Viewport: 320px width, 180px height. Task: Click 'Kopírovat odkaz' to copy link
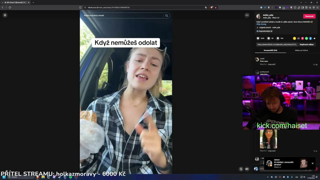tap(307, 44)
